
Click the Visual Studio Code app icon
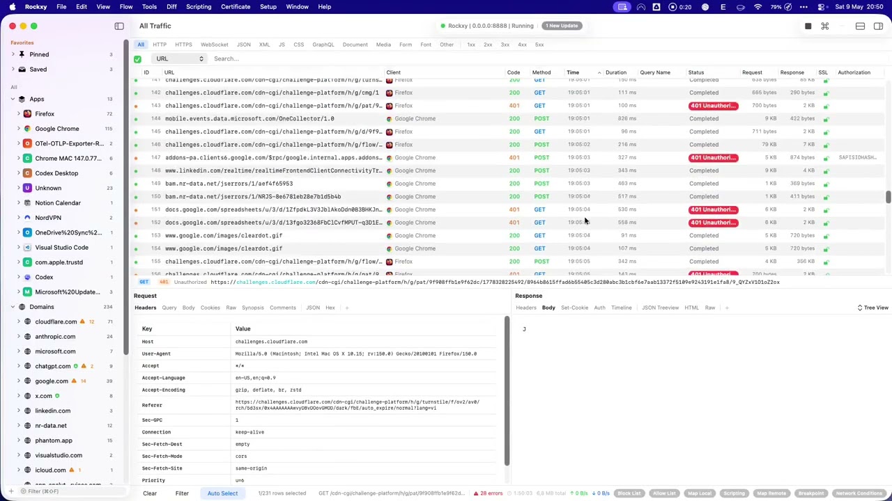[27, 248]
